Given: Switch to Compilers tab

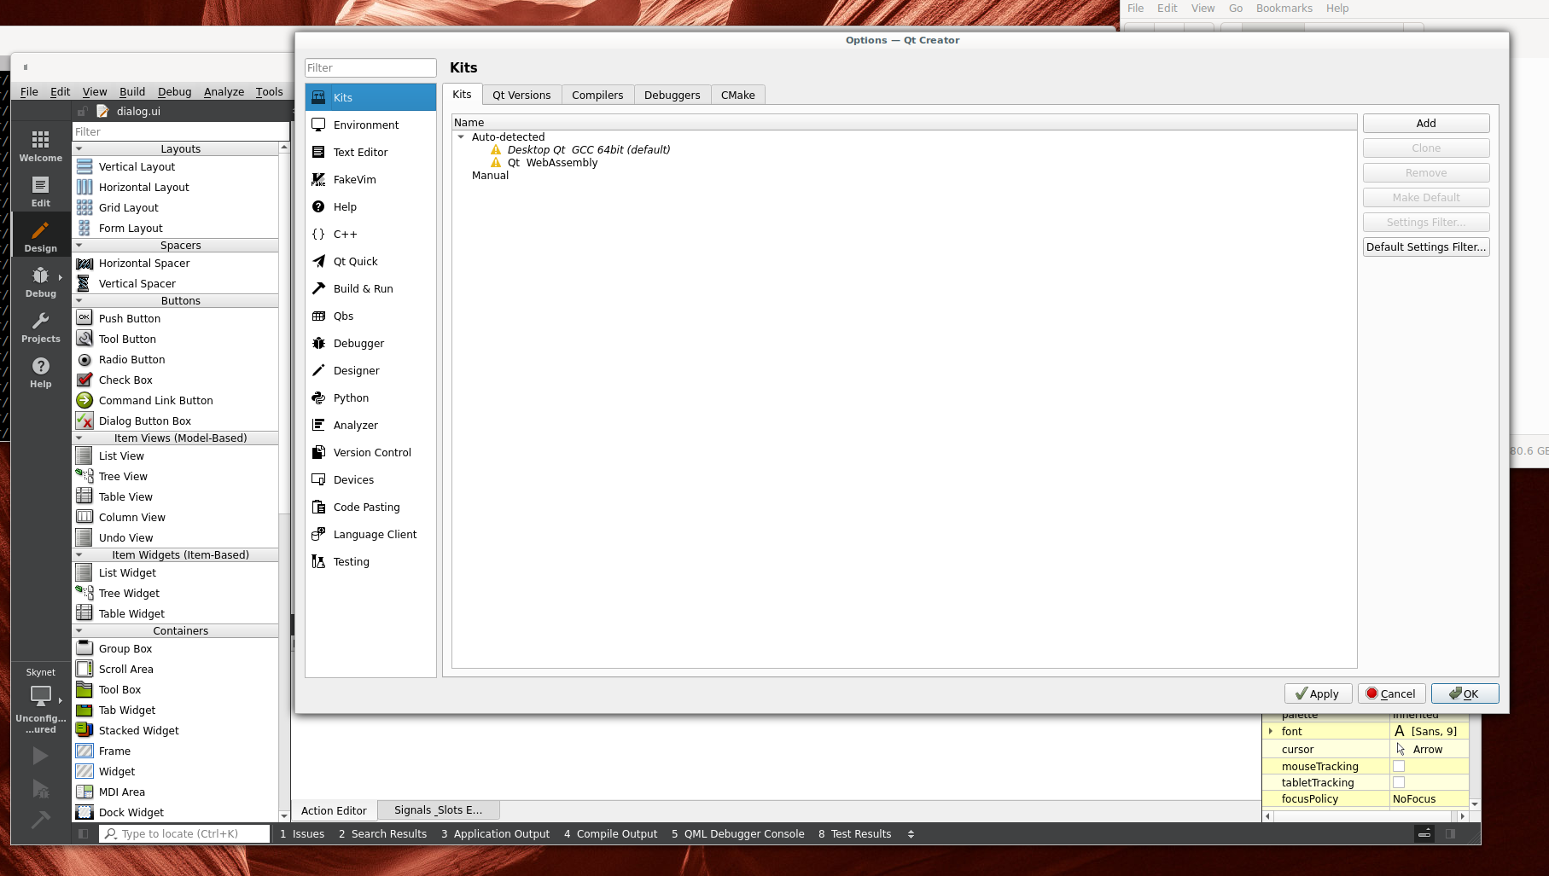Looking at the screenshot, I should pyautogui.click(x=597, y=95).
